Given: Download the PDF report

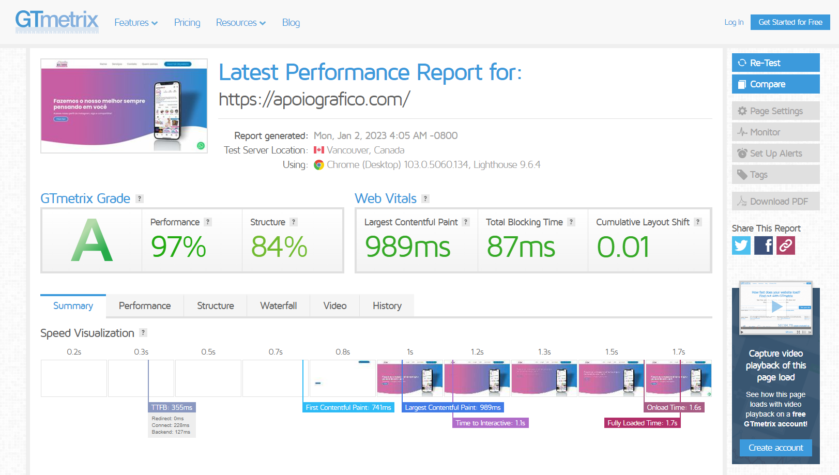Looking at the screenshot, I should [x=776, y=201].
